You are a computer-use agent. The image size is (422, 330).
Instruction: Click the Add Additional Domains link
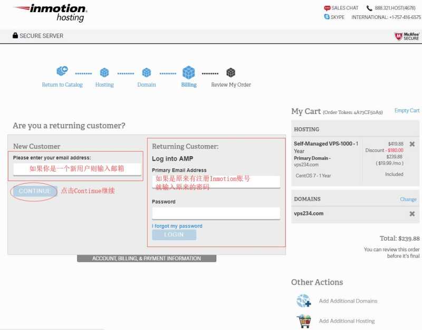coord(348,301)
